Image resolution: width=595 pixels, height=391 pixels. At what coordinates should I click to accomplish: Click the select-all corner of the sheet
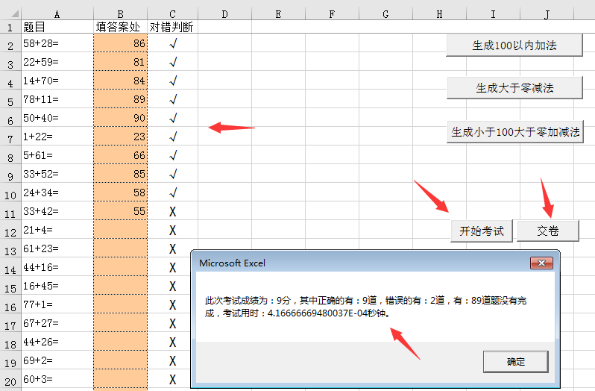(x=10, y=14)
